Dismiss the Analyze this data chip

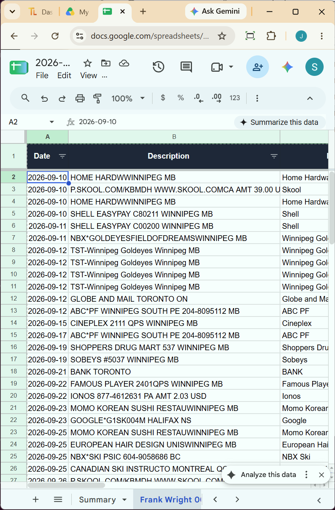click(321, 475)
